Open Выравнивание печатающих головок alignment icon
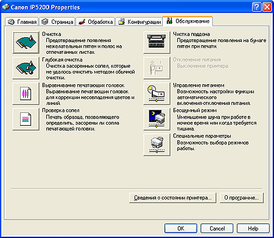274x238 pixels. (26, 93)
